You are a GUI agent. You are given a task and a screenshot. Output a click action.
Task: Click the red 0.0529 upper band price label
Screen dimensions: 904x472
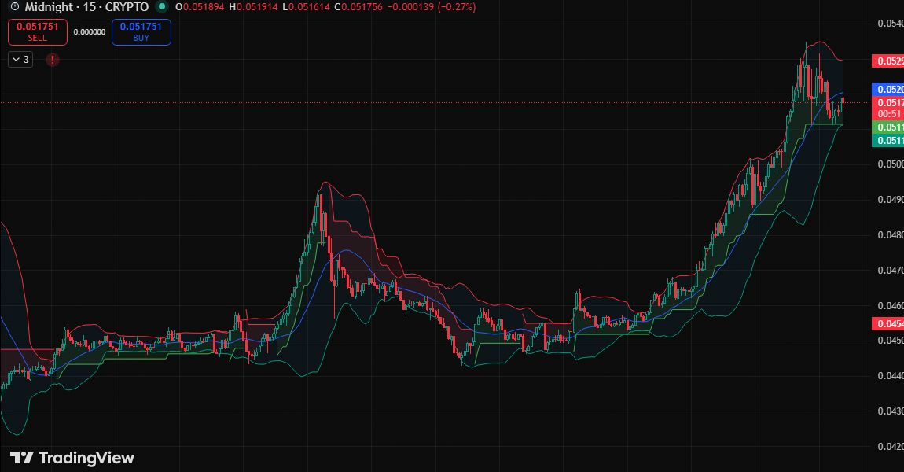coord(887,61)
